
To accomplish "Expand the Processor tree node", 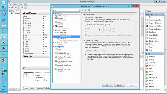I will coord(54,26).
